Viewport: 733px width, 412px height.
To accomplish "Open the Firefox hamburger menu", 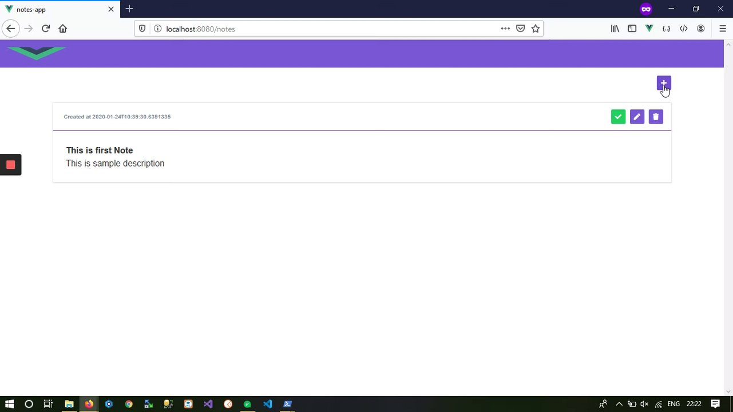I will tap(723, 29).
